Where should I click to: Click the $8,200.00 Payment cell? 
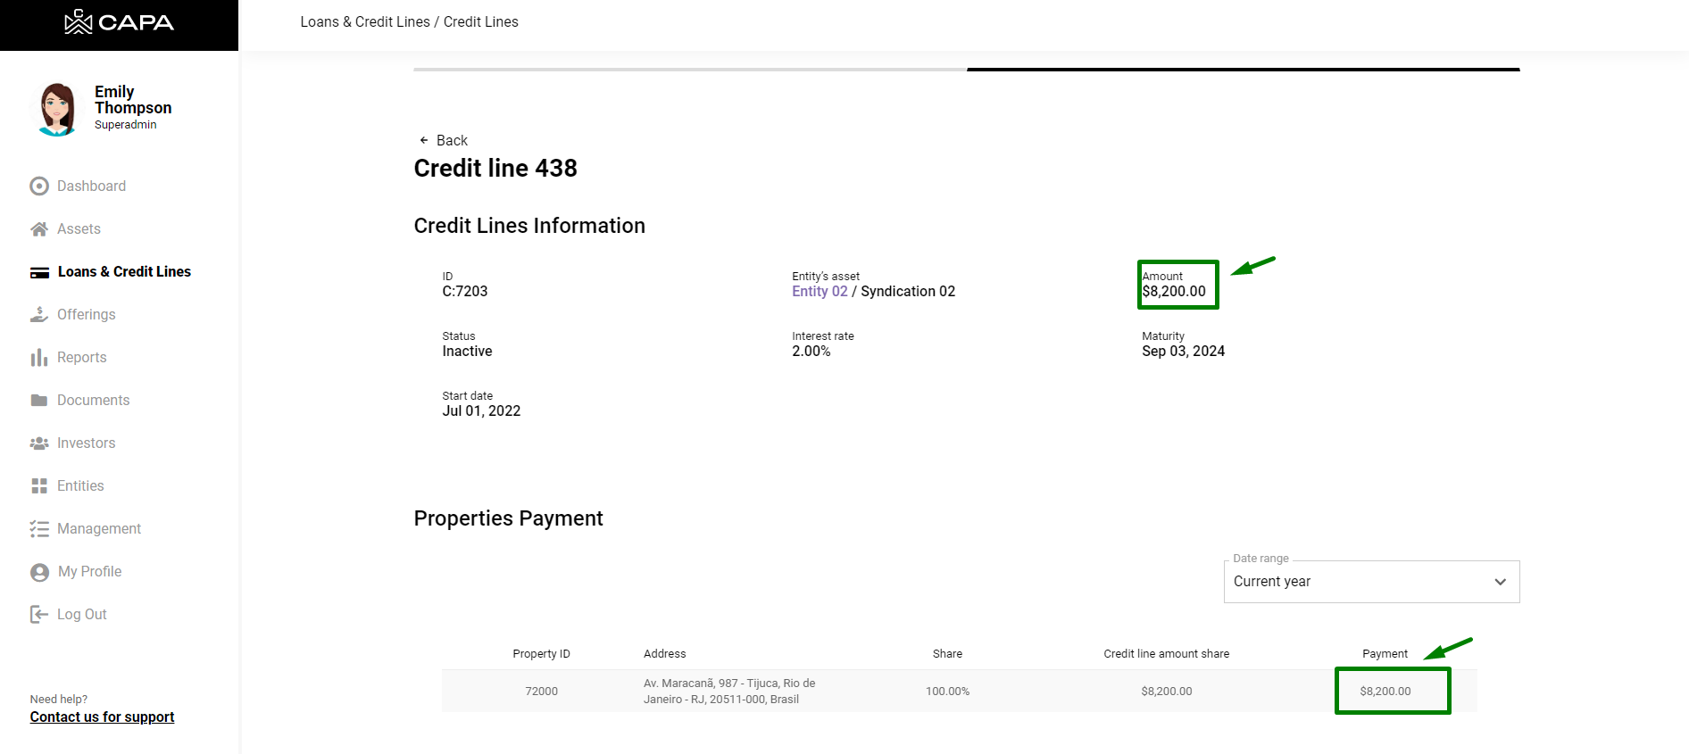point(1385,691)
